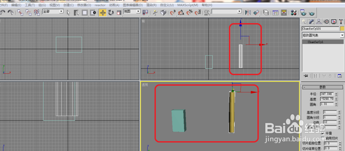Toggle the Spinner Snap icon

click(198, 13)
